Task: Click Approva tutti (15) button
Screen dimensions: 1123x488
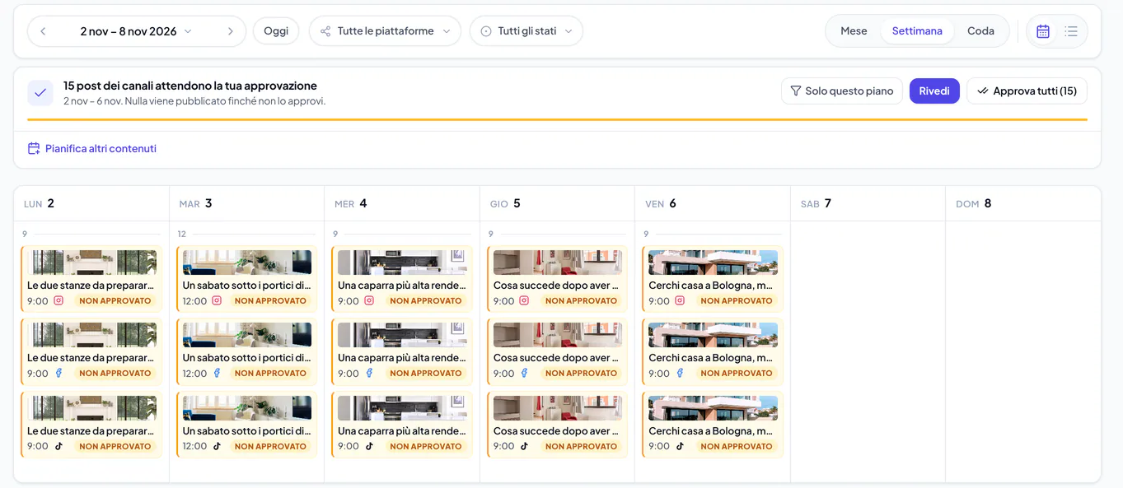Action: [1027, 91]
